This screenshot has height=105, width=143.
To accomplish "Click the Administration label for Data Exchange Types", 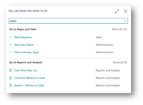I will point(104,52).
